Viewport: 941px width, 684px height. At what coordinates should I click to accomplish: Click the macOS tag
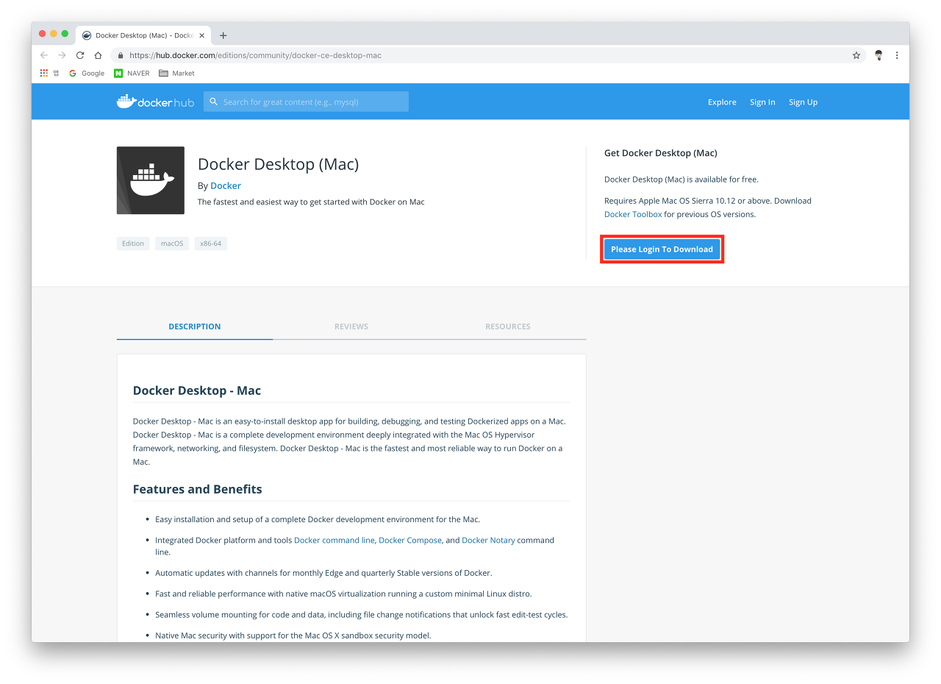pyautogui.click(x=172, y=243)
